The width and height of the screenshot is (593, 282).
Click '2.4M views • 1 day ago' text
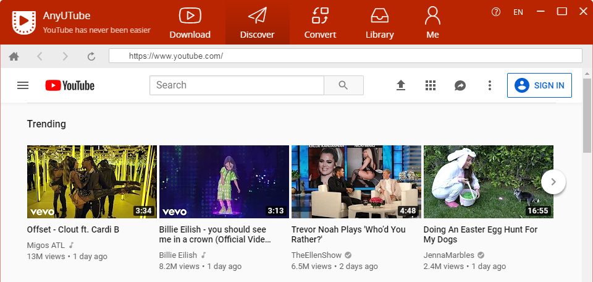465,266
